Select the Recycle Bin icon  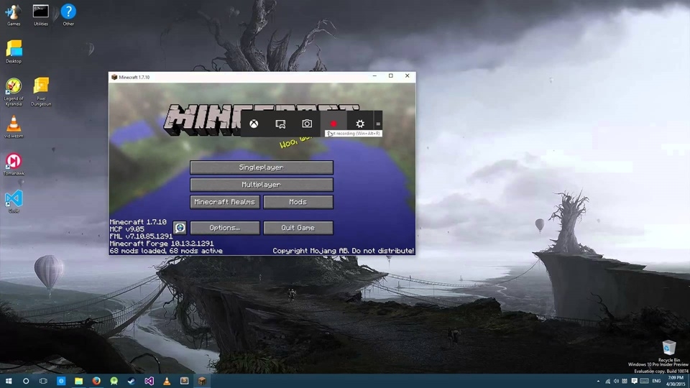(x=669, y=351)
